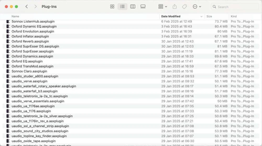Select uaudio_waterfall_b3.aaxplugin file icon

point(8,91)
